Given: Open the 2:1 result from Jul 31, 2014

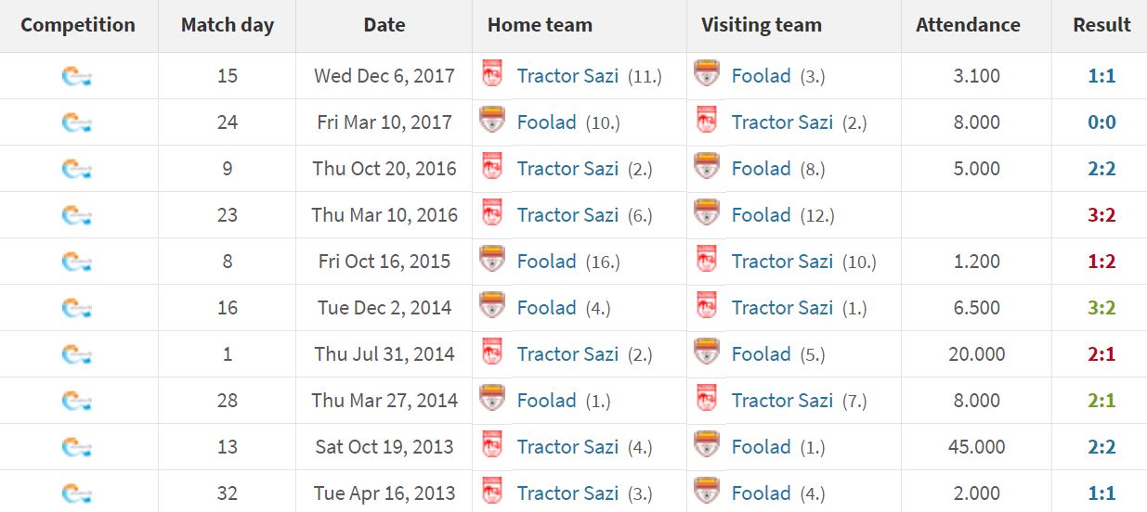Looking at the screenshot, I should pos(1101,354).
